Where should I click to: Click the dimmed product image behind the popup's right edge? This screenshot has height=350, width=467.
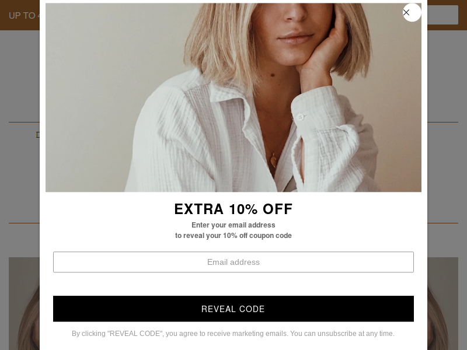[442, 303]
